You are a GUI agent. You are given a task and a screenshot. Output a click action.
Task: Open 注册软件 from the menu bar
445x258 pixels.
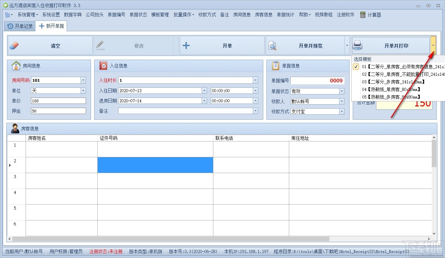point(345,15)
